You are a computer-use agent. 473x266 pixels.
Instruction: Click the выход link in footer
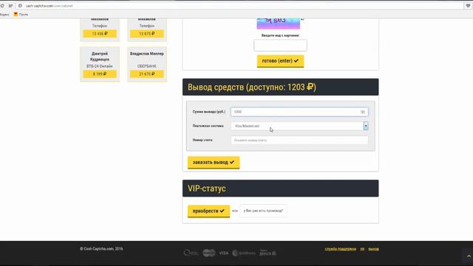(373, 249)
